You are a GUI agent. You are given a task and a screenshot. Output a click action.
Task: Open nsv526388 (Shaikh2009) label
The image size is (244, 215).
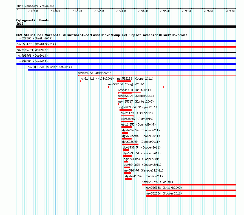pyautogui.click(x=164, y=188)
